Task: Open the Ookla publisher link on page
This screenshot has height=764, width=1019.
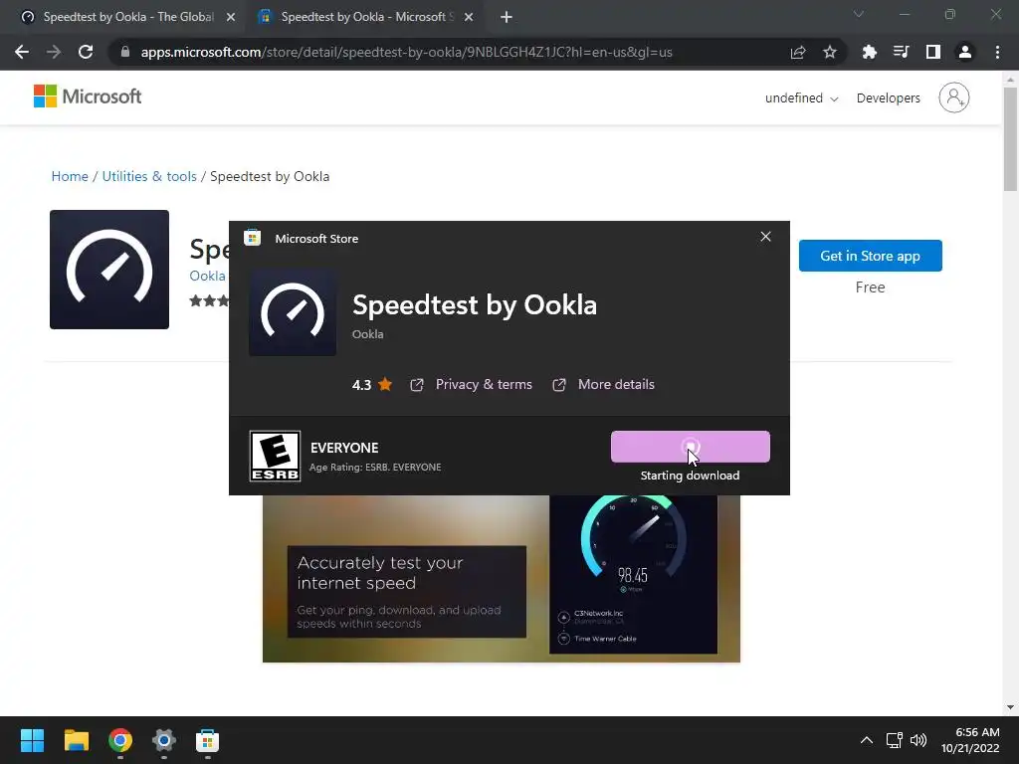Action: 207,276
